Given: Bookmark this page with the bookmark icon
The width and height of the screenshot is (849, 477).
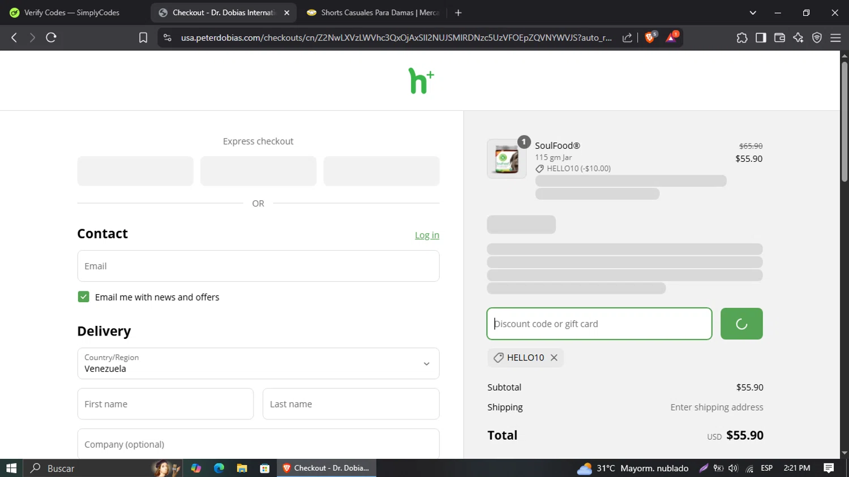Looking at the screenshot, I should [x=143, y=37].
